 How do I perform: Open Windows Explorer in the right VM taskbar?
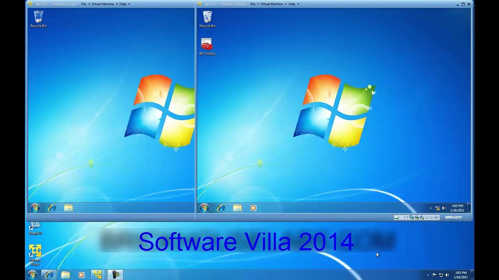[x=237, y=208]
